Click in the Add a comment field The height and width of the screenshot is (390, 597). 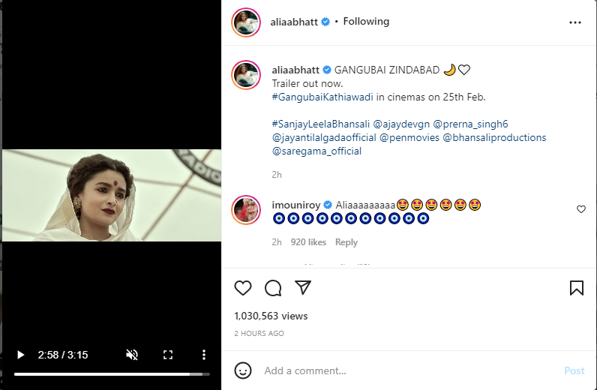(405, 370)
